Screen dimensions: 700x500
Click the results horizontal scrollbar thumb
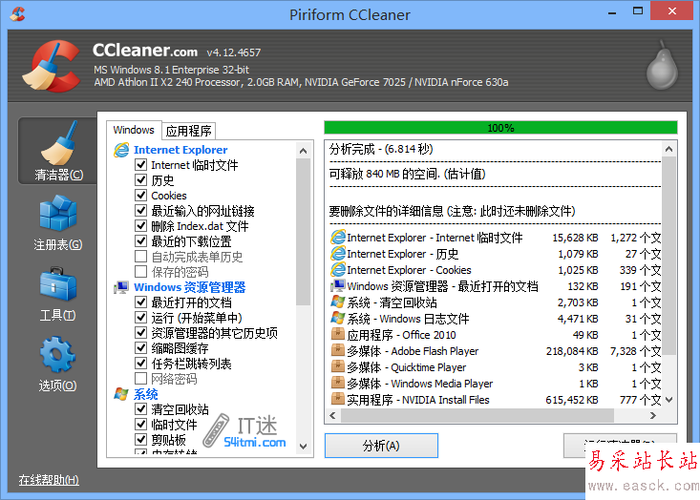coord(477,416)
